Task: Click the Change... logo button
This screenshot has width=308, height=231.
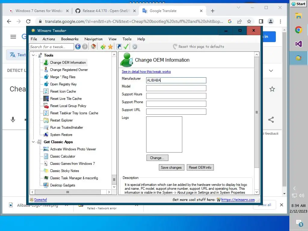Action: [x=157, y=158]
